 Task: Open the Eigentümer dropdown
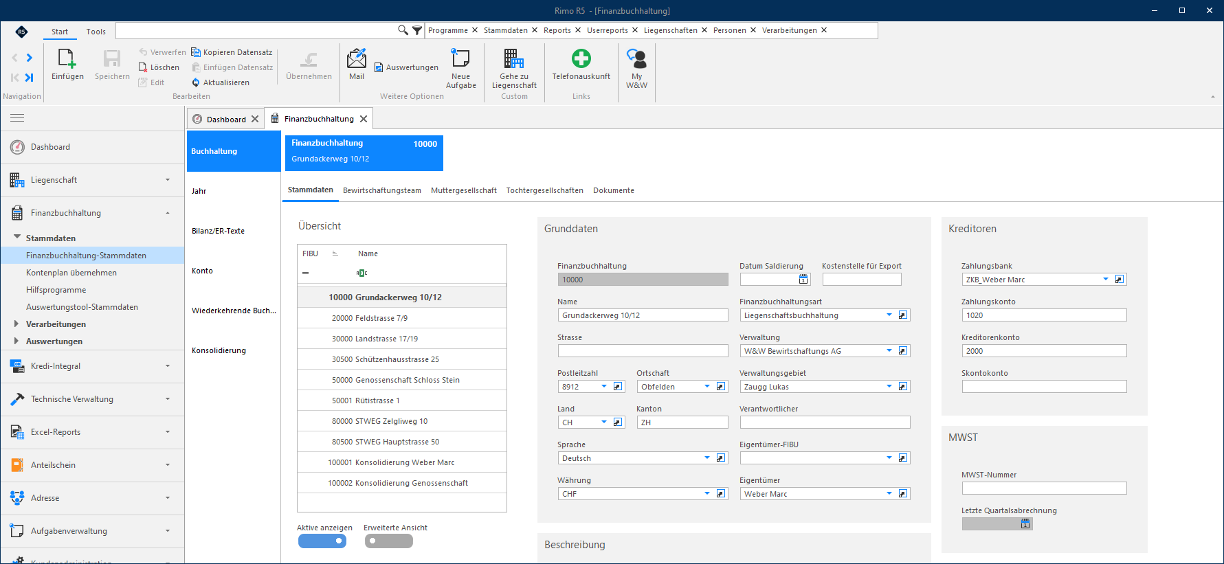pyautogui.click(x=889, y=494)
